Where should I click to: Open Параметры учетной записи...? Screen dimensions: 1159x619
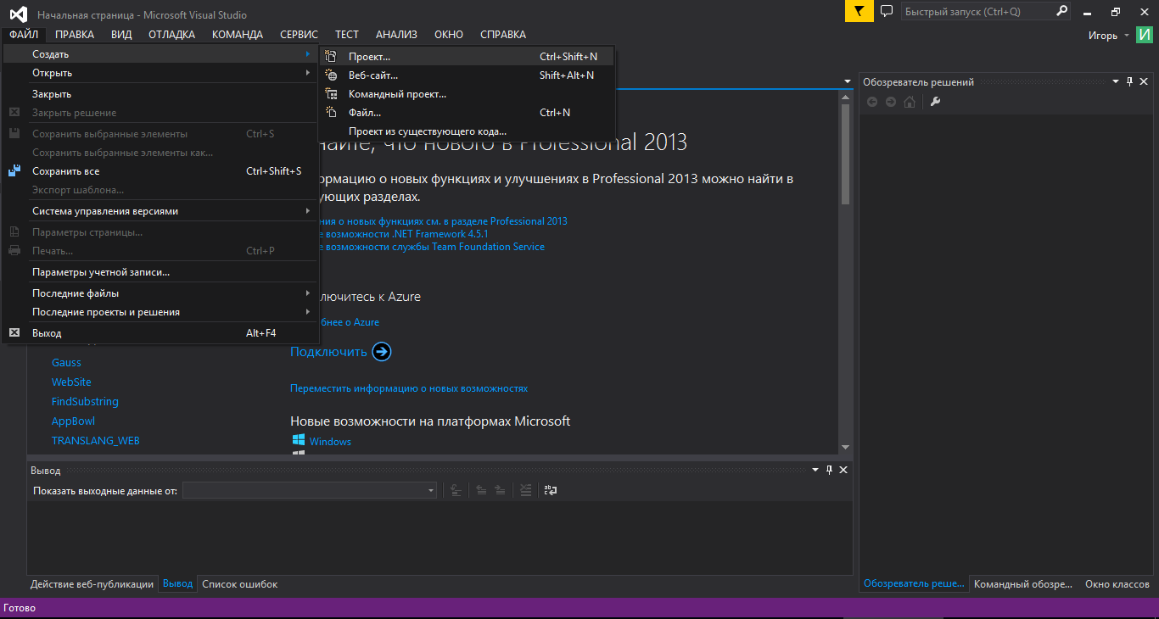click(x=160, y=272)
